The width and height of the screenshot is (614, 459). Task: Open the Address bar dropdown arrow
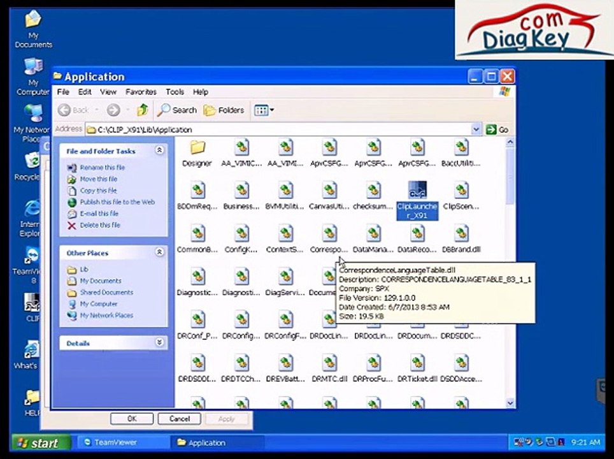[x=476, y=129]
